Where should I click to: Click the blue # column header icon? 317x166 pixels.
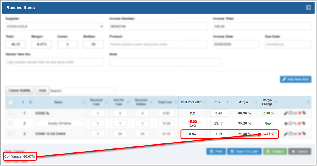[23, 102]
